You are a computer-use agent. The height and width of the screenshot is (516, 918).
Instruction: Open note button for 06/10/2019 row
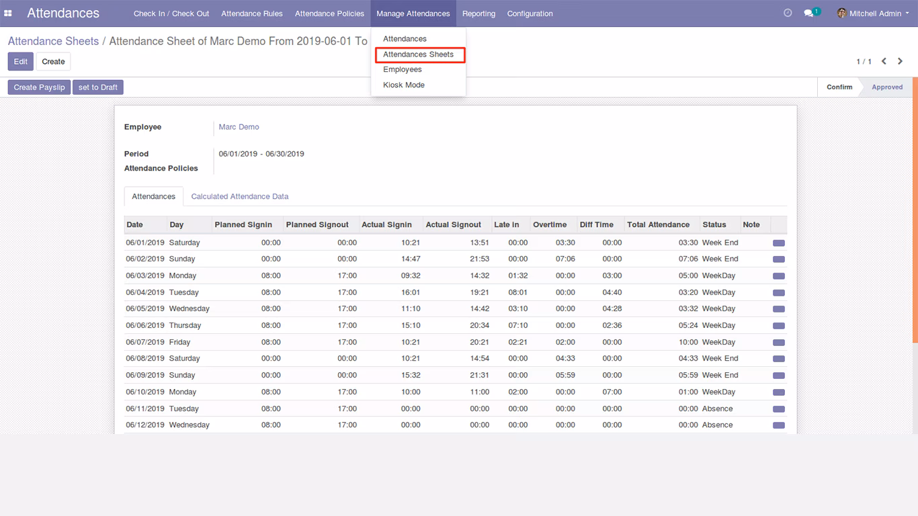(x=779, y=392)
